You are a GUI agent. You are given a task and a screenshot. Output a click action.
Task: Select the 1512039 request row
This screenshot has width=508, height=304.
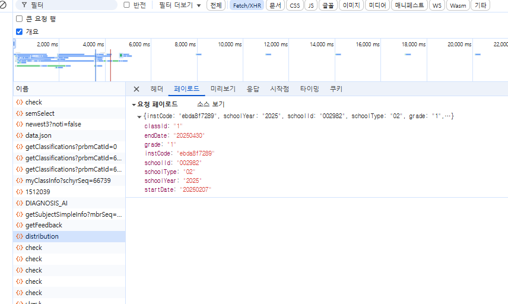37,192
